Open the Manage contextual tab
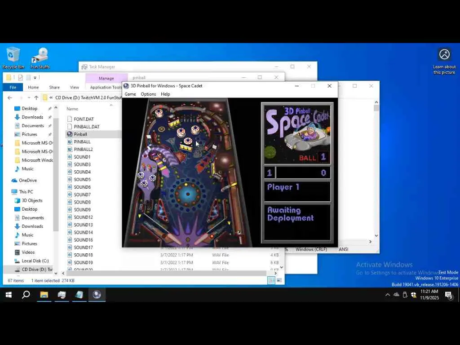The height and width of the screenshot is (345, 460). click(106, 78)
